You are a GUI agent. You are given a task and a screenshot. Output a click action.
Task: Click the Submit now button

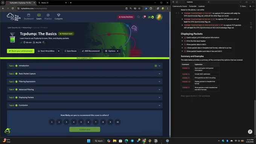click(x=85, y=129)
